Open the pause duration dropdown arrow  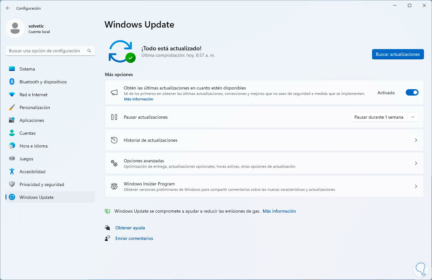point(413,117)
